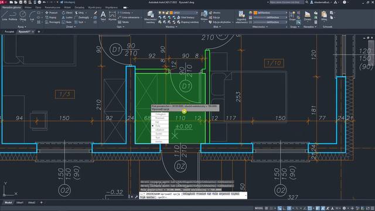This screenshot has height=211, width=375.
Task: Click the Obróć (rotate) tool
Action: (x=67, y=13)
